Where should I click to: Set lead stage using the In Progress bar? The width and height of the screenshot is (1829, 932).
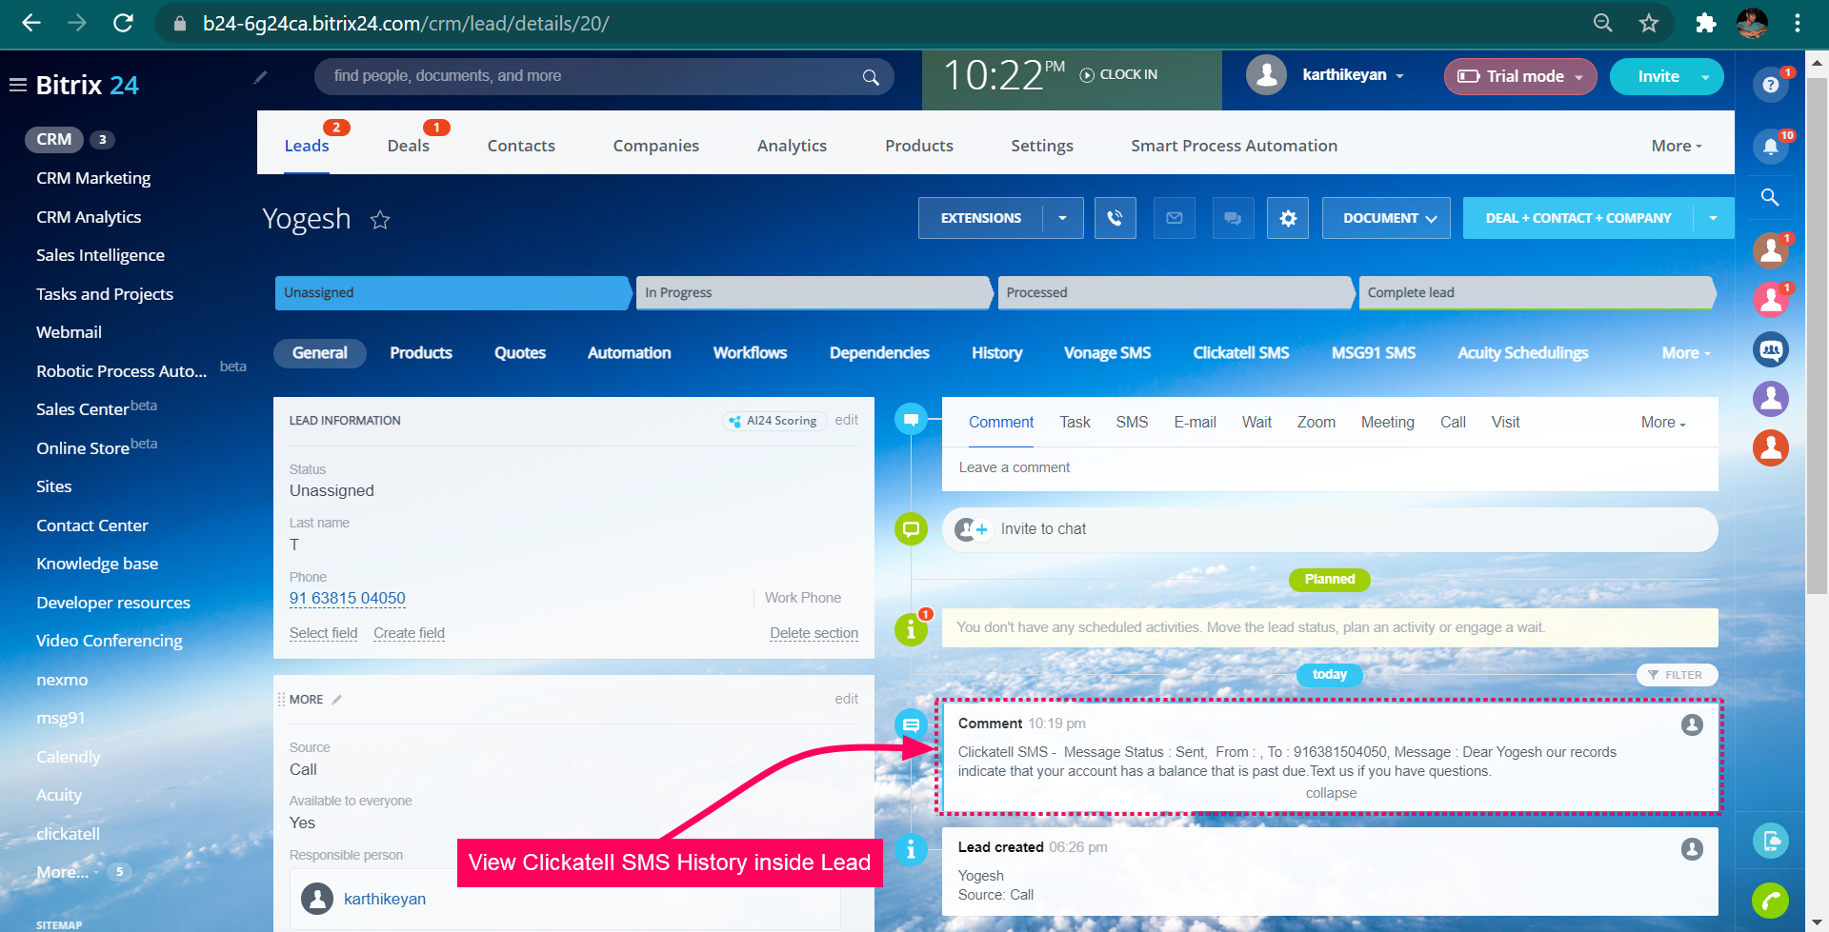[814, 292]
